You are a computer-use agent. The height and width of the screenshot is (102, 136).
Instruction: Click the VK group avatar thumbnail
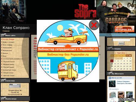tap(112, 84)
